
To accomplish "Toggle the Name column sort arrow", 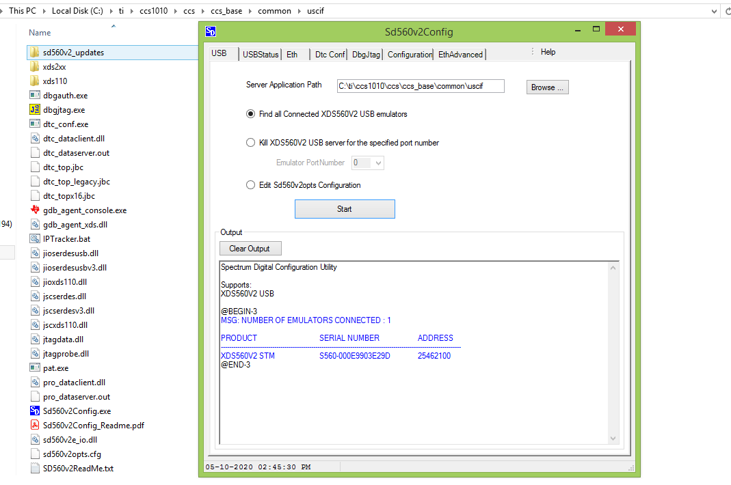I will tap(114, 26).
